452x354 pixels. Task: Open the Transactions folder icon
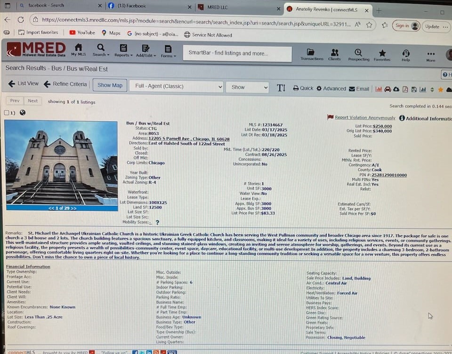click(311, 53)
